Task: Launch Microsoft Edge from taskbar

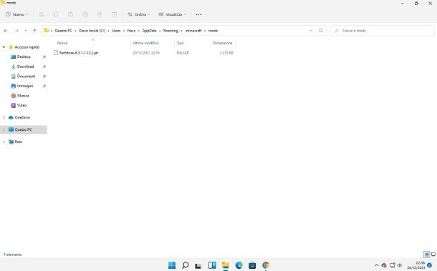Action: point(239,265)
